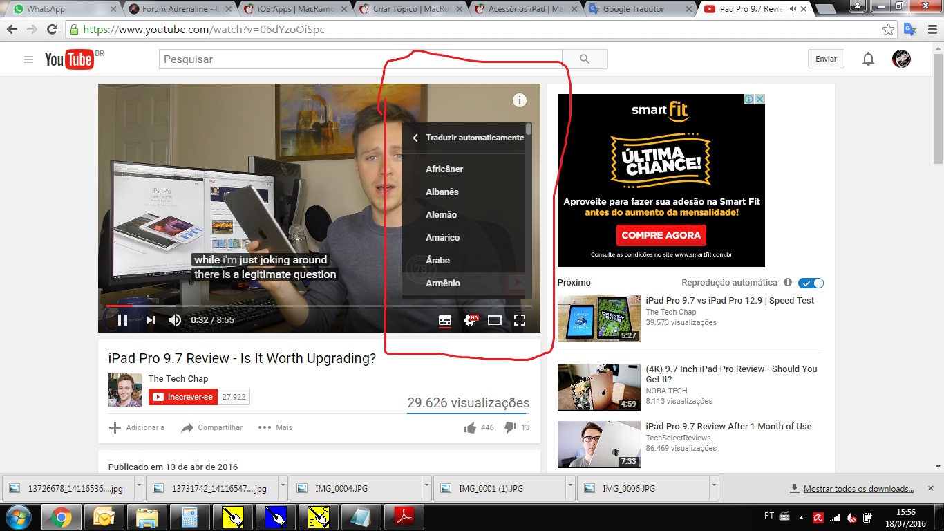Pause the video playback
Viewport: 944px width, 531px height.
122,320
